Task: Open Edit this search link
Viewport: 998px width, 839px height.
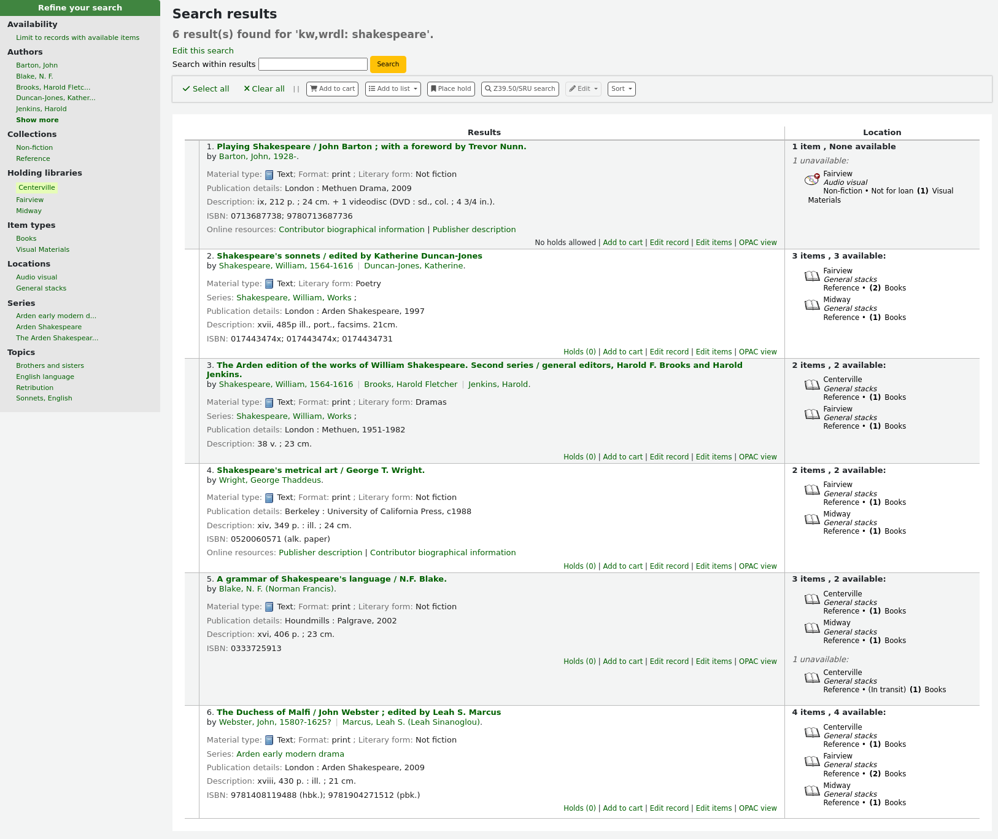Action: [x=203, y=51]
